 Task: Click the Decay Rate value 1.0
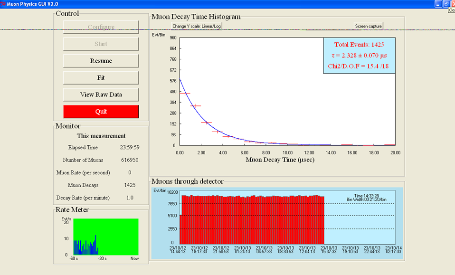[x=130, y=198]
